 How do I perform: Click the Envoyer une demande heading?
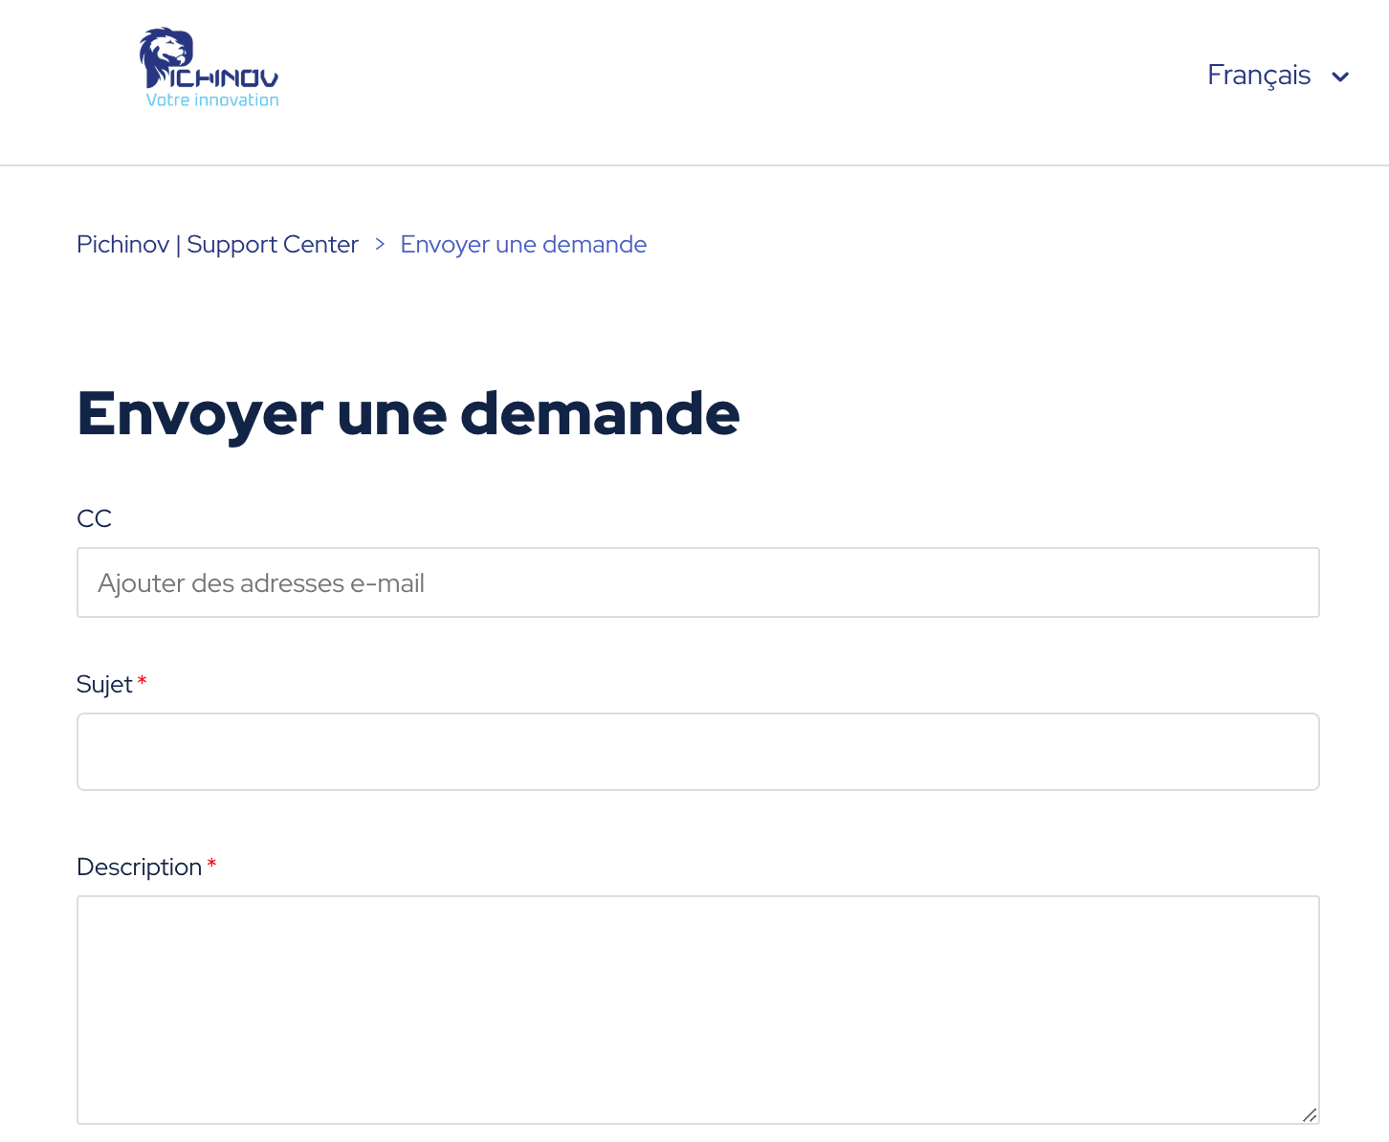tap(408, 414)
